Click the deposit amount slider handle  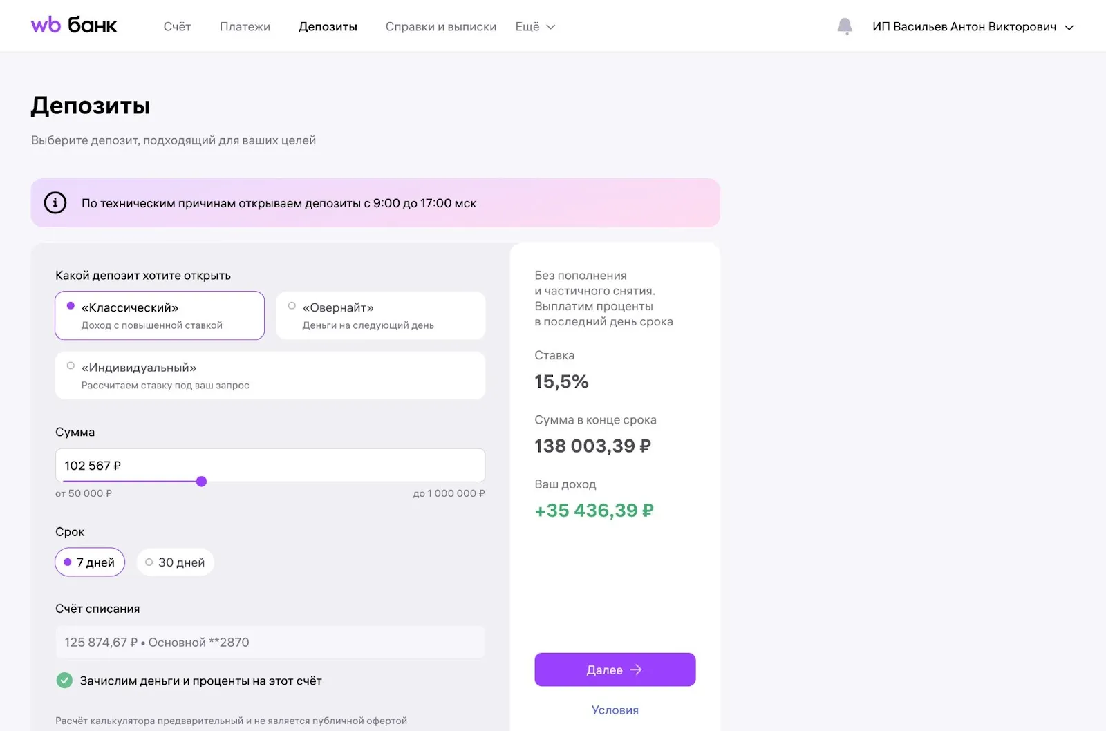[x=201, y=482]
